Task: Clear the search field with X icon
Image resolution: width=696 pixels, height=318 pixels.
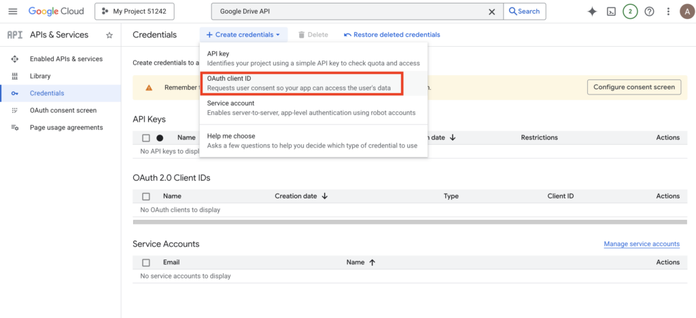Action: click(x=492, y=12)
